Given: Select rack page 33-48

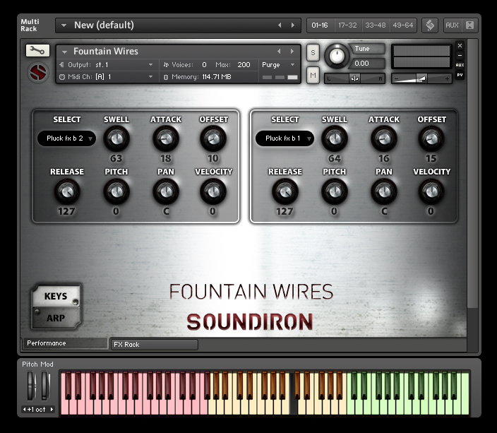Looking at the screenshot, I should [376, 25].
